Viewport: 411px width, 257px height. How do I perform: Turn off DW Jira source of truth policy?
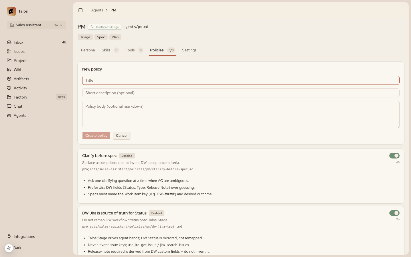point(394,213)
